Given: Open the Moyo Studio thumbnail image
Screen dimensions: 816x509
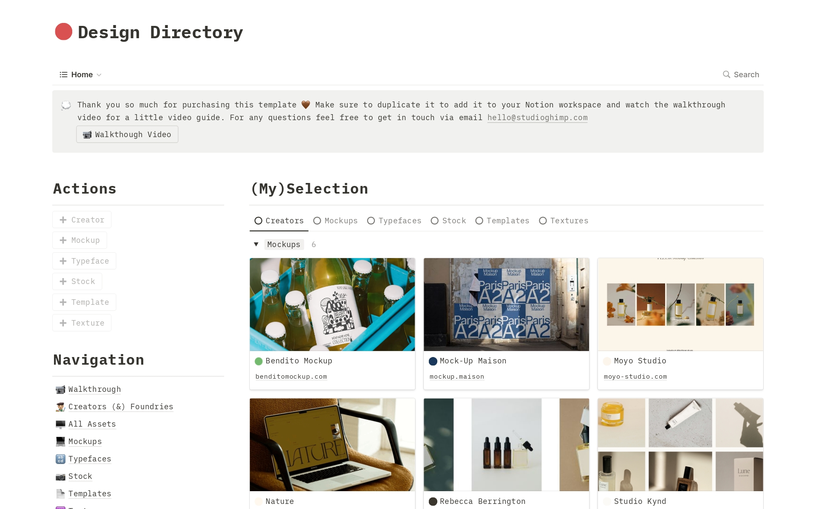Looking at the screenshot, I should [680, 304].
